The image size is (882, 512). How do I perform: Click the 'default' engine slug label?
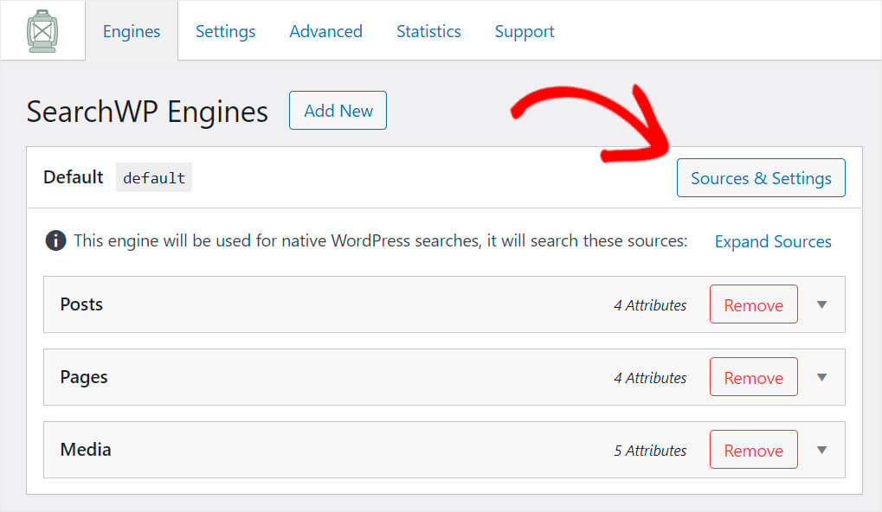click(x=154, y=177)
